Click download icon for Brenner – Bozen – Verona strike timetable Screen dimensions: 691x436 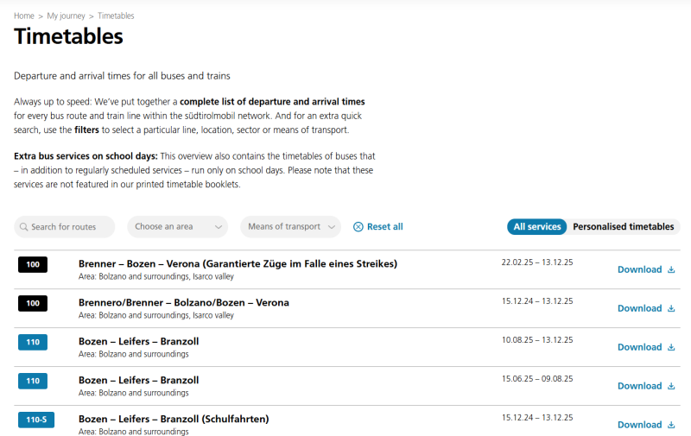pyautogui.click(x=671, y=269)
